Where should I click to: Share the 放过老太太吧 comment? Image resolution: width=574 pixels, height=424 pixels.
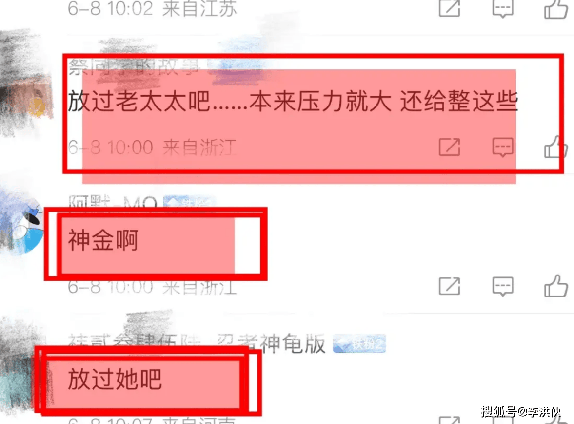[x=450, y=147]
